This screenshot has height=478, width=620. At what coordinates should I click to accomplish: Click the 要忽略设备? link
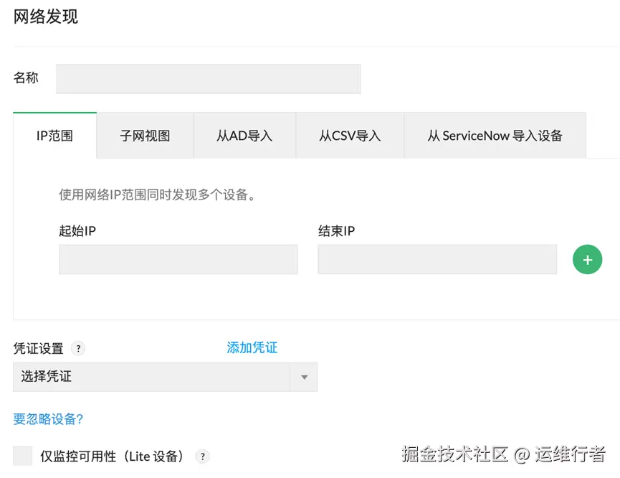click(48, 419)
